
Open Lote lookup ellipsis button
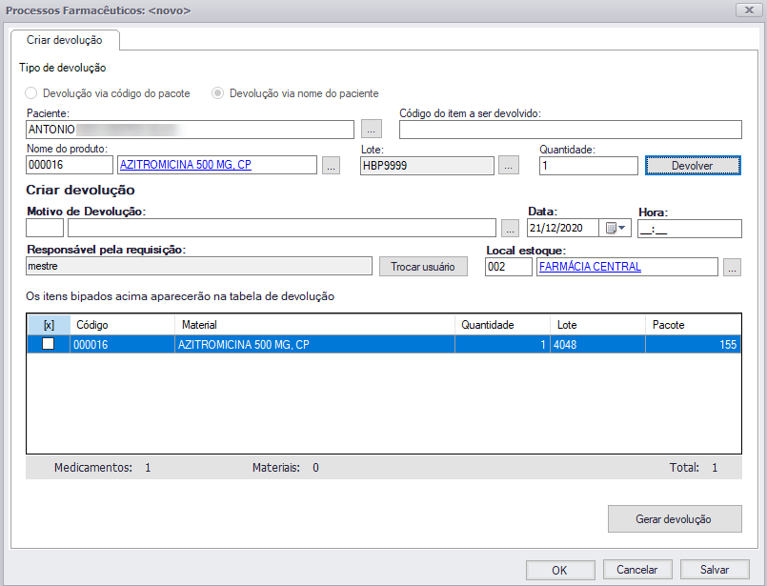(509, 166)
